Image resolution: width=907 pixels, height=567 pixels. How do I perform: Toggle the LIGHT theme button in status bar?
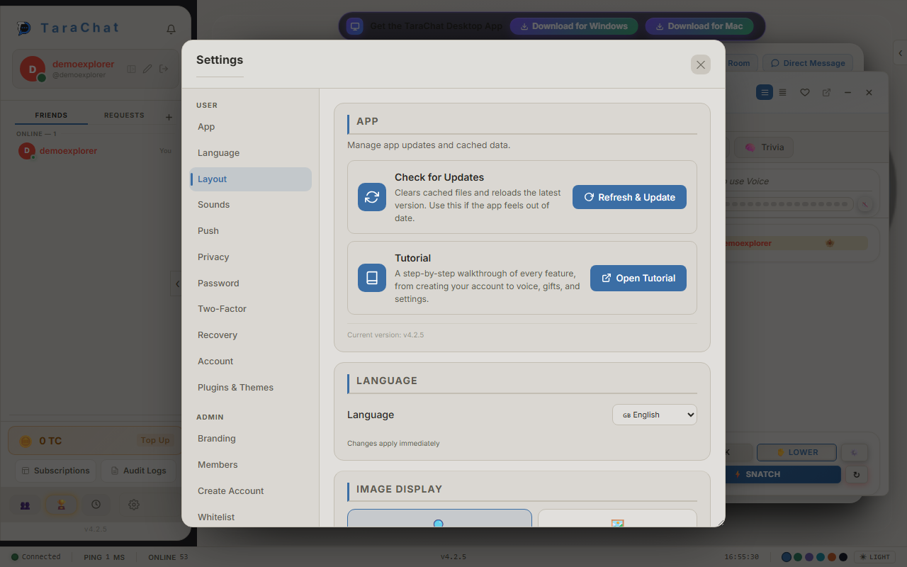[x=875, y=557]
